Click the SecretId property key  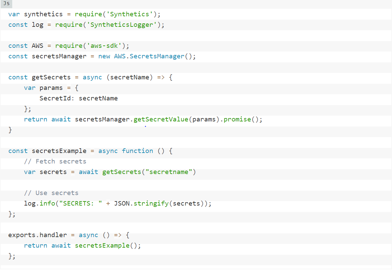point(55,98)
